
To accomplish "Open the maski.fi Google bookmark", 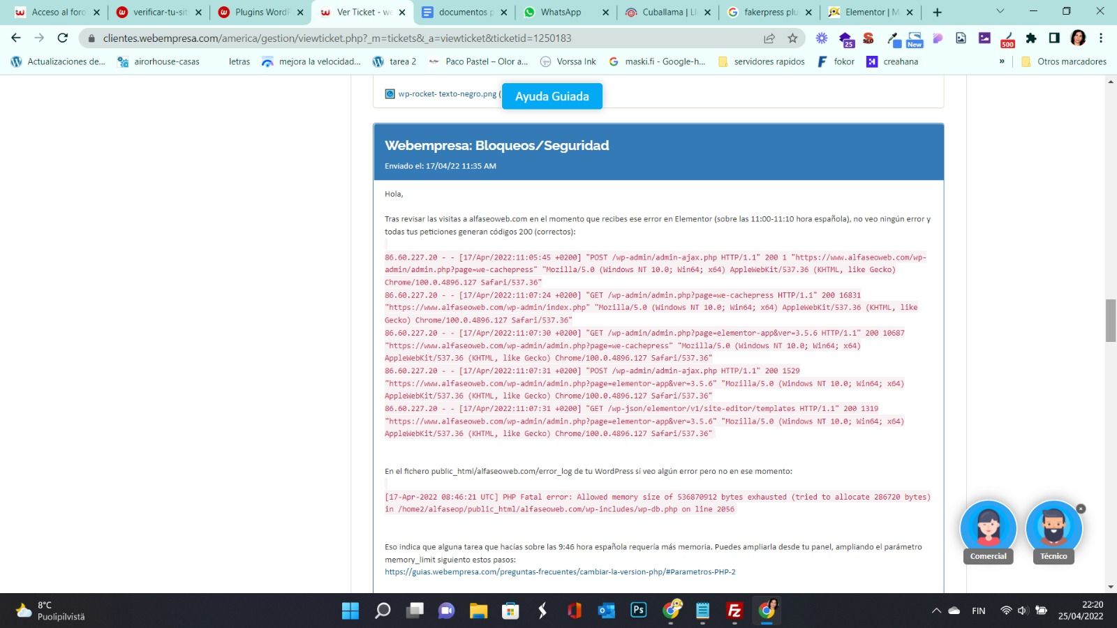I will (657, 61).
